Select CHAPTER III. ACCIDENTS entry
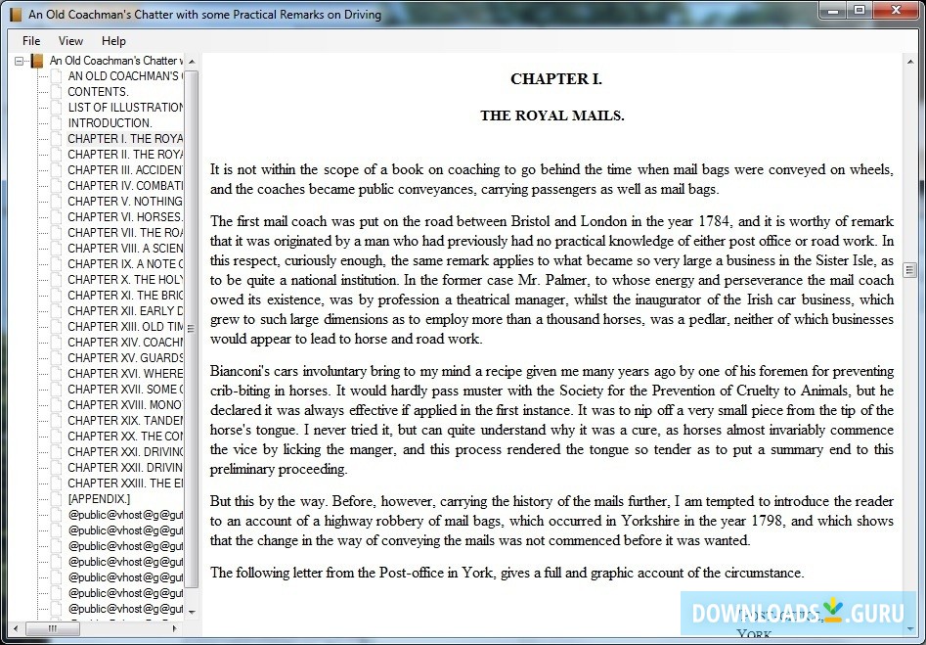Viewport: 926px width, 645px height. [x=125, y=169]
